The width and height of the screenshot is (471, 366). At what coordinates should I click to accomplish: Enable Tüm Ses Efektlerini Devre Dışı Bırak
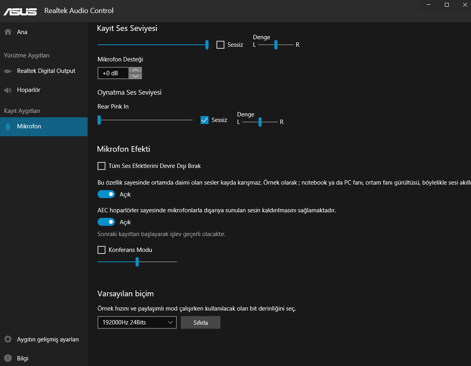coord(101,166)
